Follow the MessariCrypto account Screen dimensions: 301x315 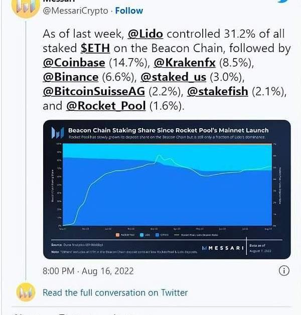point(129,11)
